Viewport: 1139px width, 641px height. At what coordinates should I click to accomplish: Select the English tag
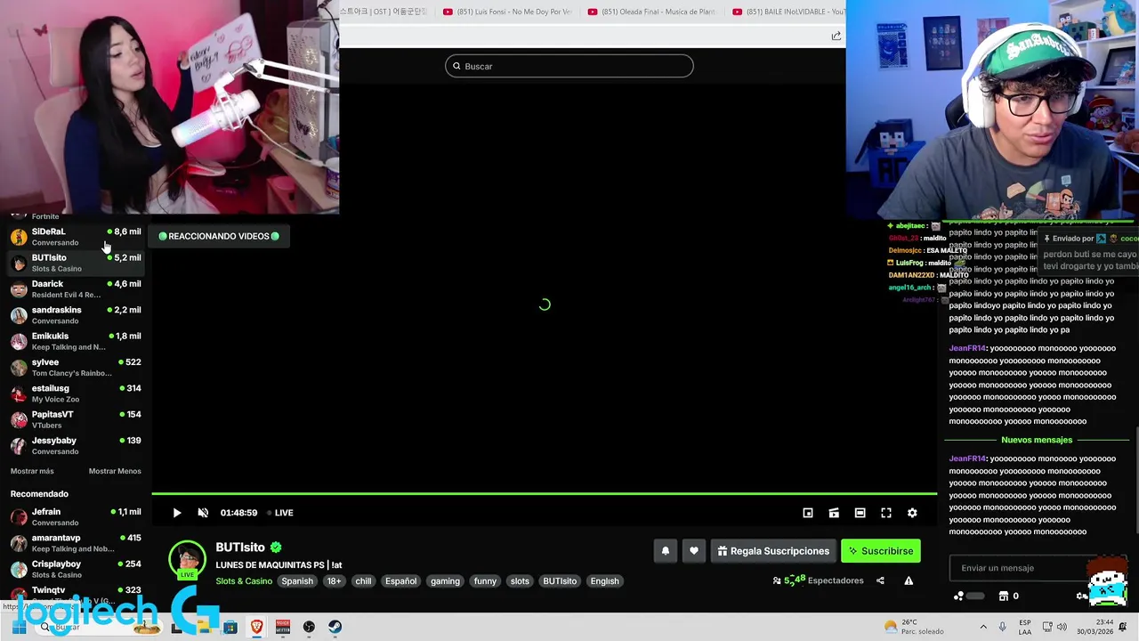click(604, 581)
